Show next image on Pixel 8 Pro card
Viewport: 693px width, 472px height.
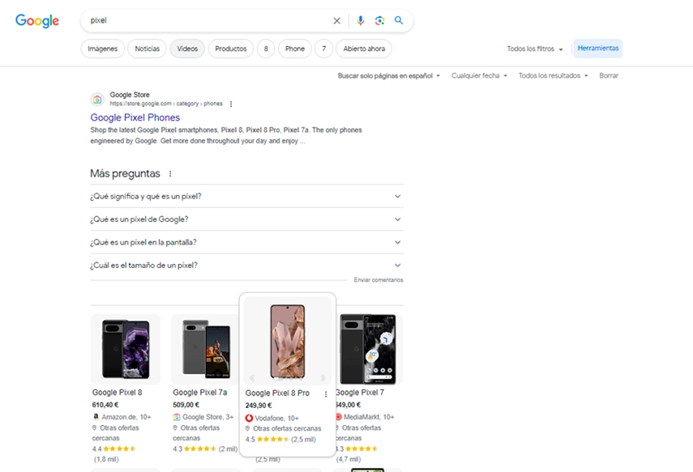click(323, 378)
